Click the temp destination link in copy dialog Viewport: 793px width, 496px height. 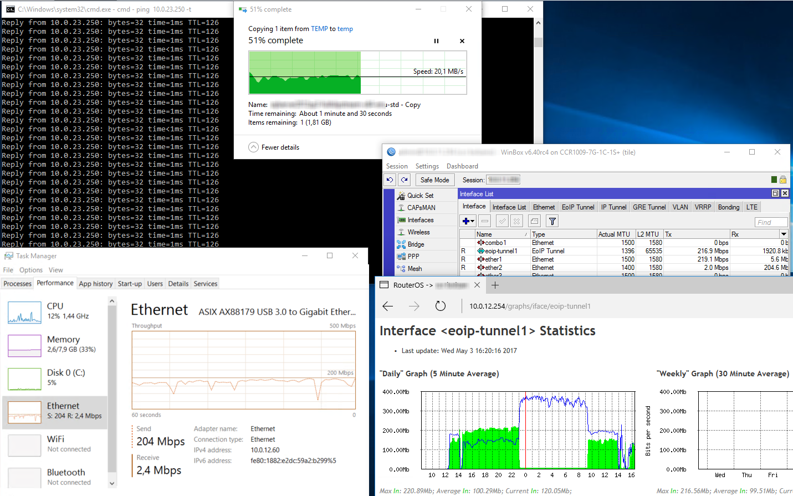click(x=345, y=29)
